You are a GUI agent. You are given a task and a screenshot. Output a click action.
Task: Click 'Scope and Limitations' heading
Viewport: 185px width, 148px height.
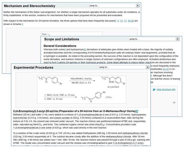click(x=62, y=39)
